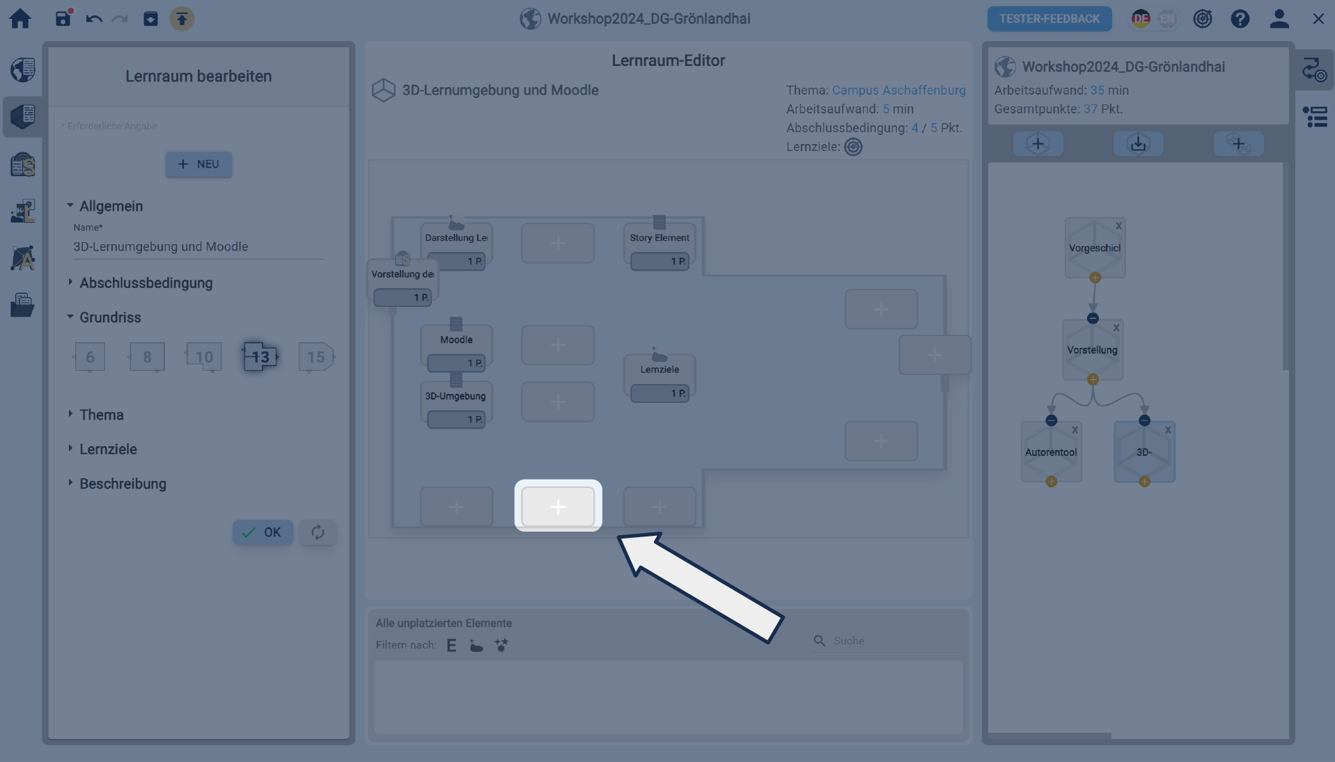Click the Lernziele target icon in editor header
The image size is (1335, 762).
853,147
